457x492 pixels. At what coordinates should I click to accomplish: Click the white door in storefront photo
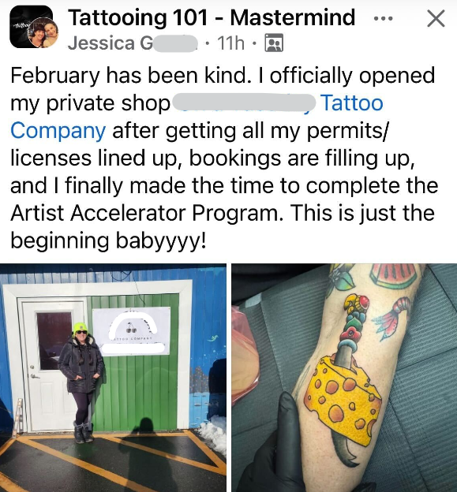[53, 365]
